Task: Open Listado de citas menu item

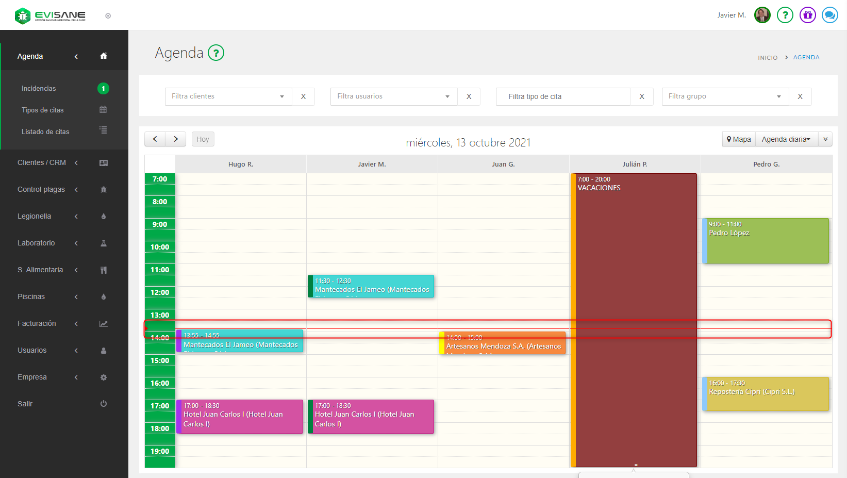Action: pyautogui.click(x=45, y=132)
